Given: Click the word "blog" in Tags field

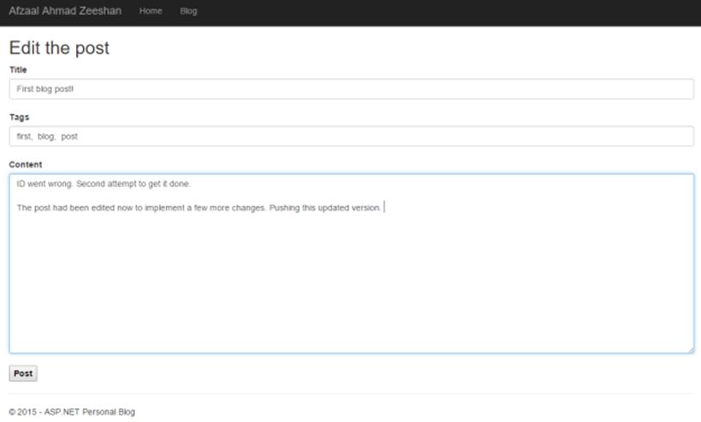Looking at the screenshot, I should coord(46,137).
